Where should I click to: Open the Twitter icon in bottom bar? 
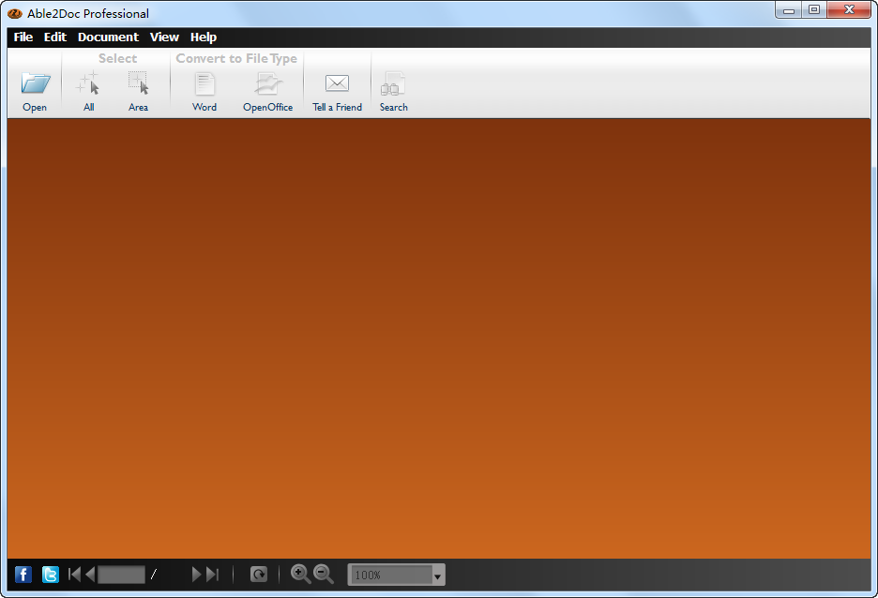tap(51, 575)
